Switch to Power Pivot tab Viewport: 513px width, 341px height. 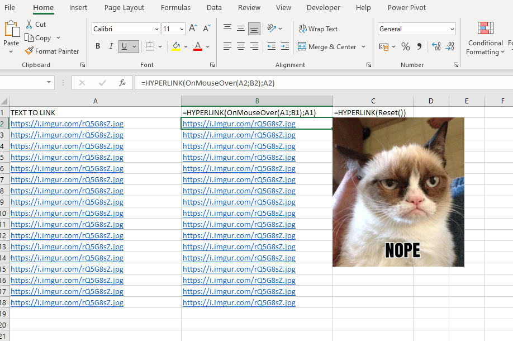(x=407, y=7)
